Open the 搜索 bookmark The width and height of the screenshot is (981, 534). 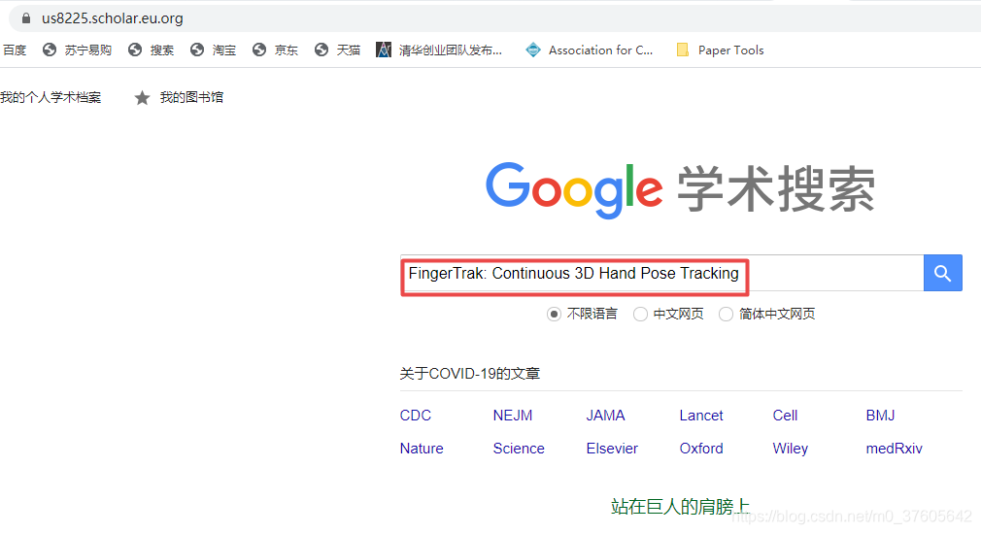pos(151,50)
